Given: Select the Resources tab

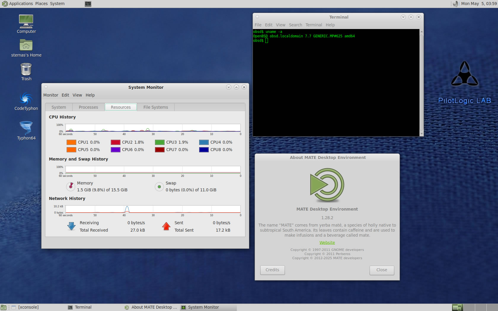Looking at the screenshot, I should coord(121,107).
